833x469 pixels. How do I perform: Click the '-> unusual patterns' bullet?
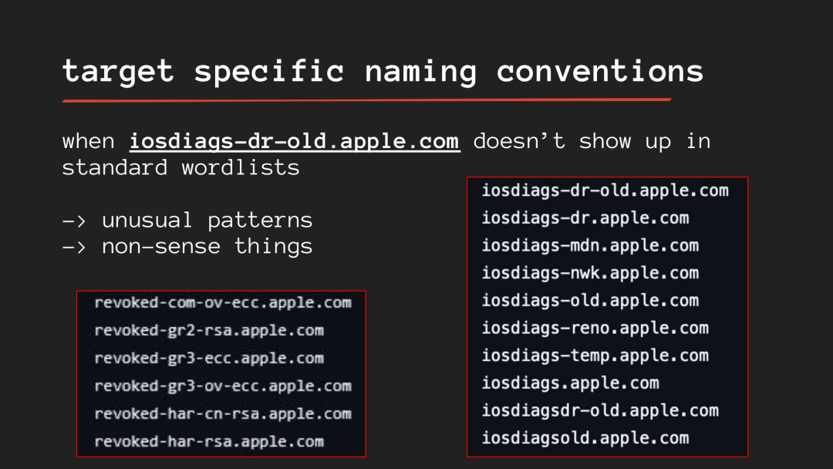[x=187, y=221]
